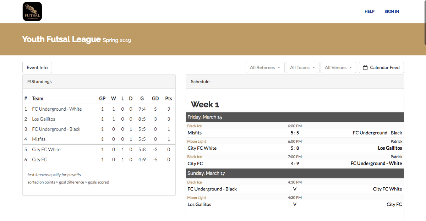
Task: Select Los Gallitos in standings table
Action: (44, 119)
